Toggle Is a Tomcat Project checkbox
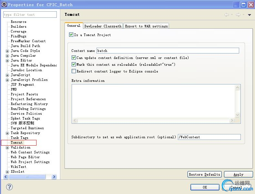 pyautogui.click(x=71, y=35)
